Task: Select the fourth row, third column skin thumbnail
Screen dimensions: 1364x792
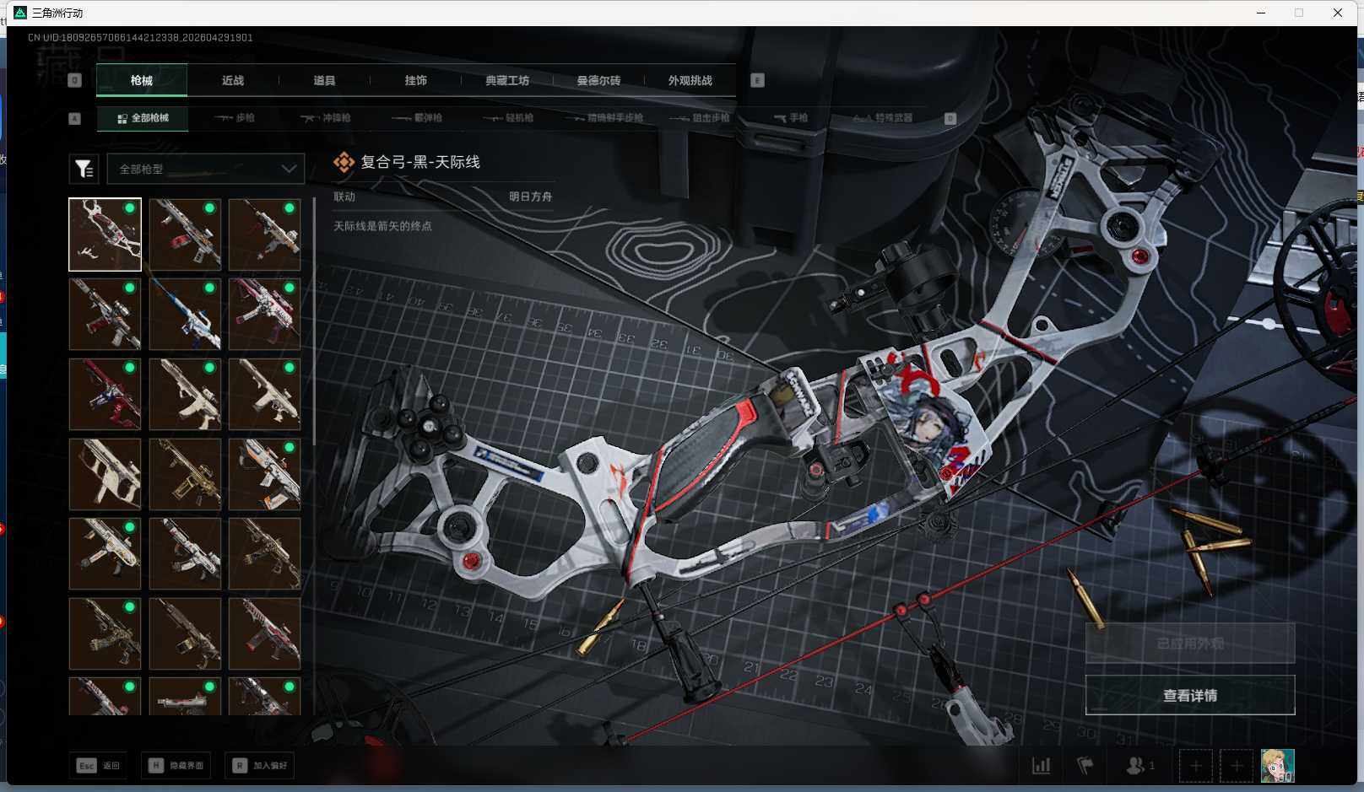Action: point(264,474)
